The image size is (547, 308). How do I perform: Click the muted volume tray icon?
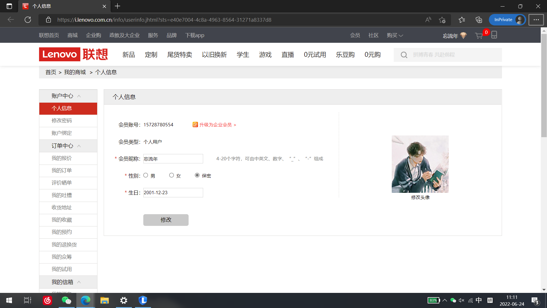tap(462, 300)
